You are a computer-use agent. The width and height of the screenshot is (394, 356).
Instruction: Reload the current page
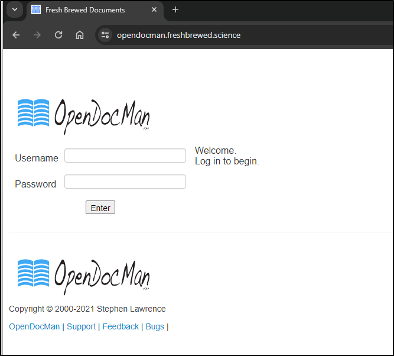pos(58,35)
